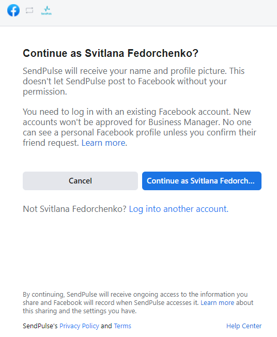This screenshot has width=277, height=337.
Task: Open SendPulse's Terms link
Action: [x=122, y=326]
